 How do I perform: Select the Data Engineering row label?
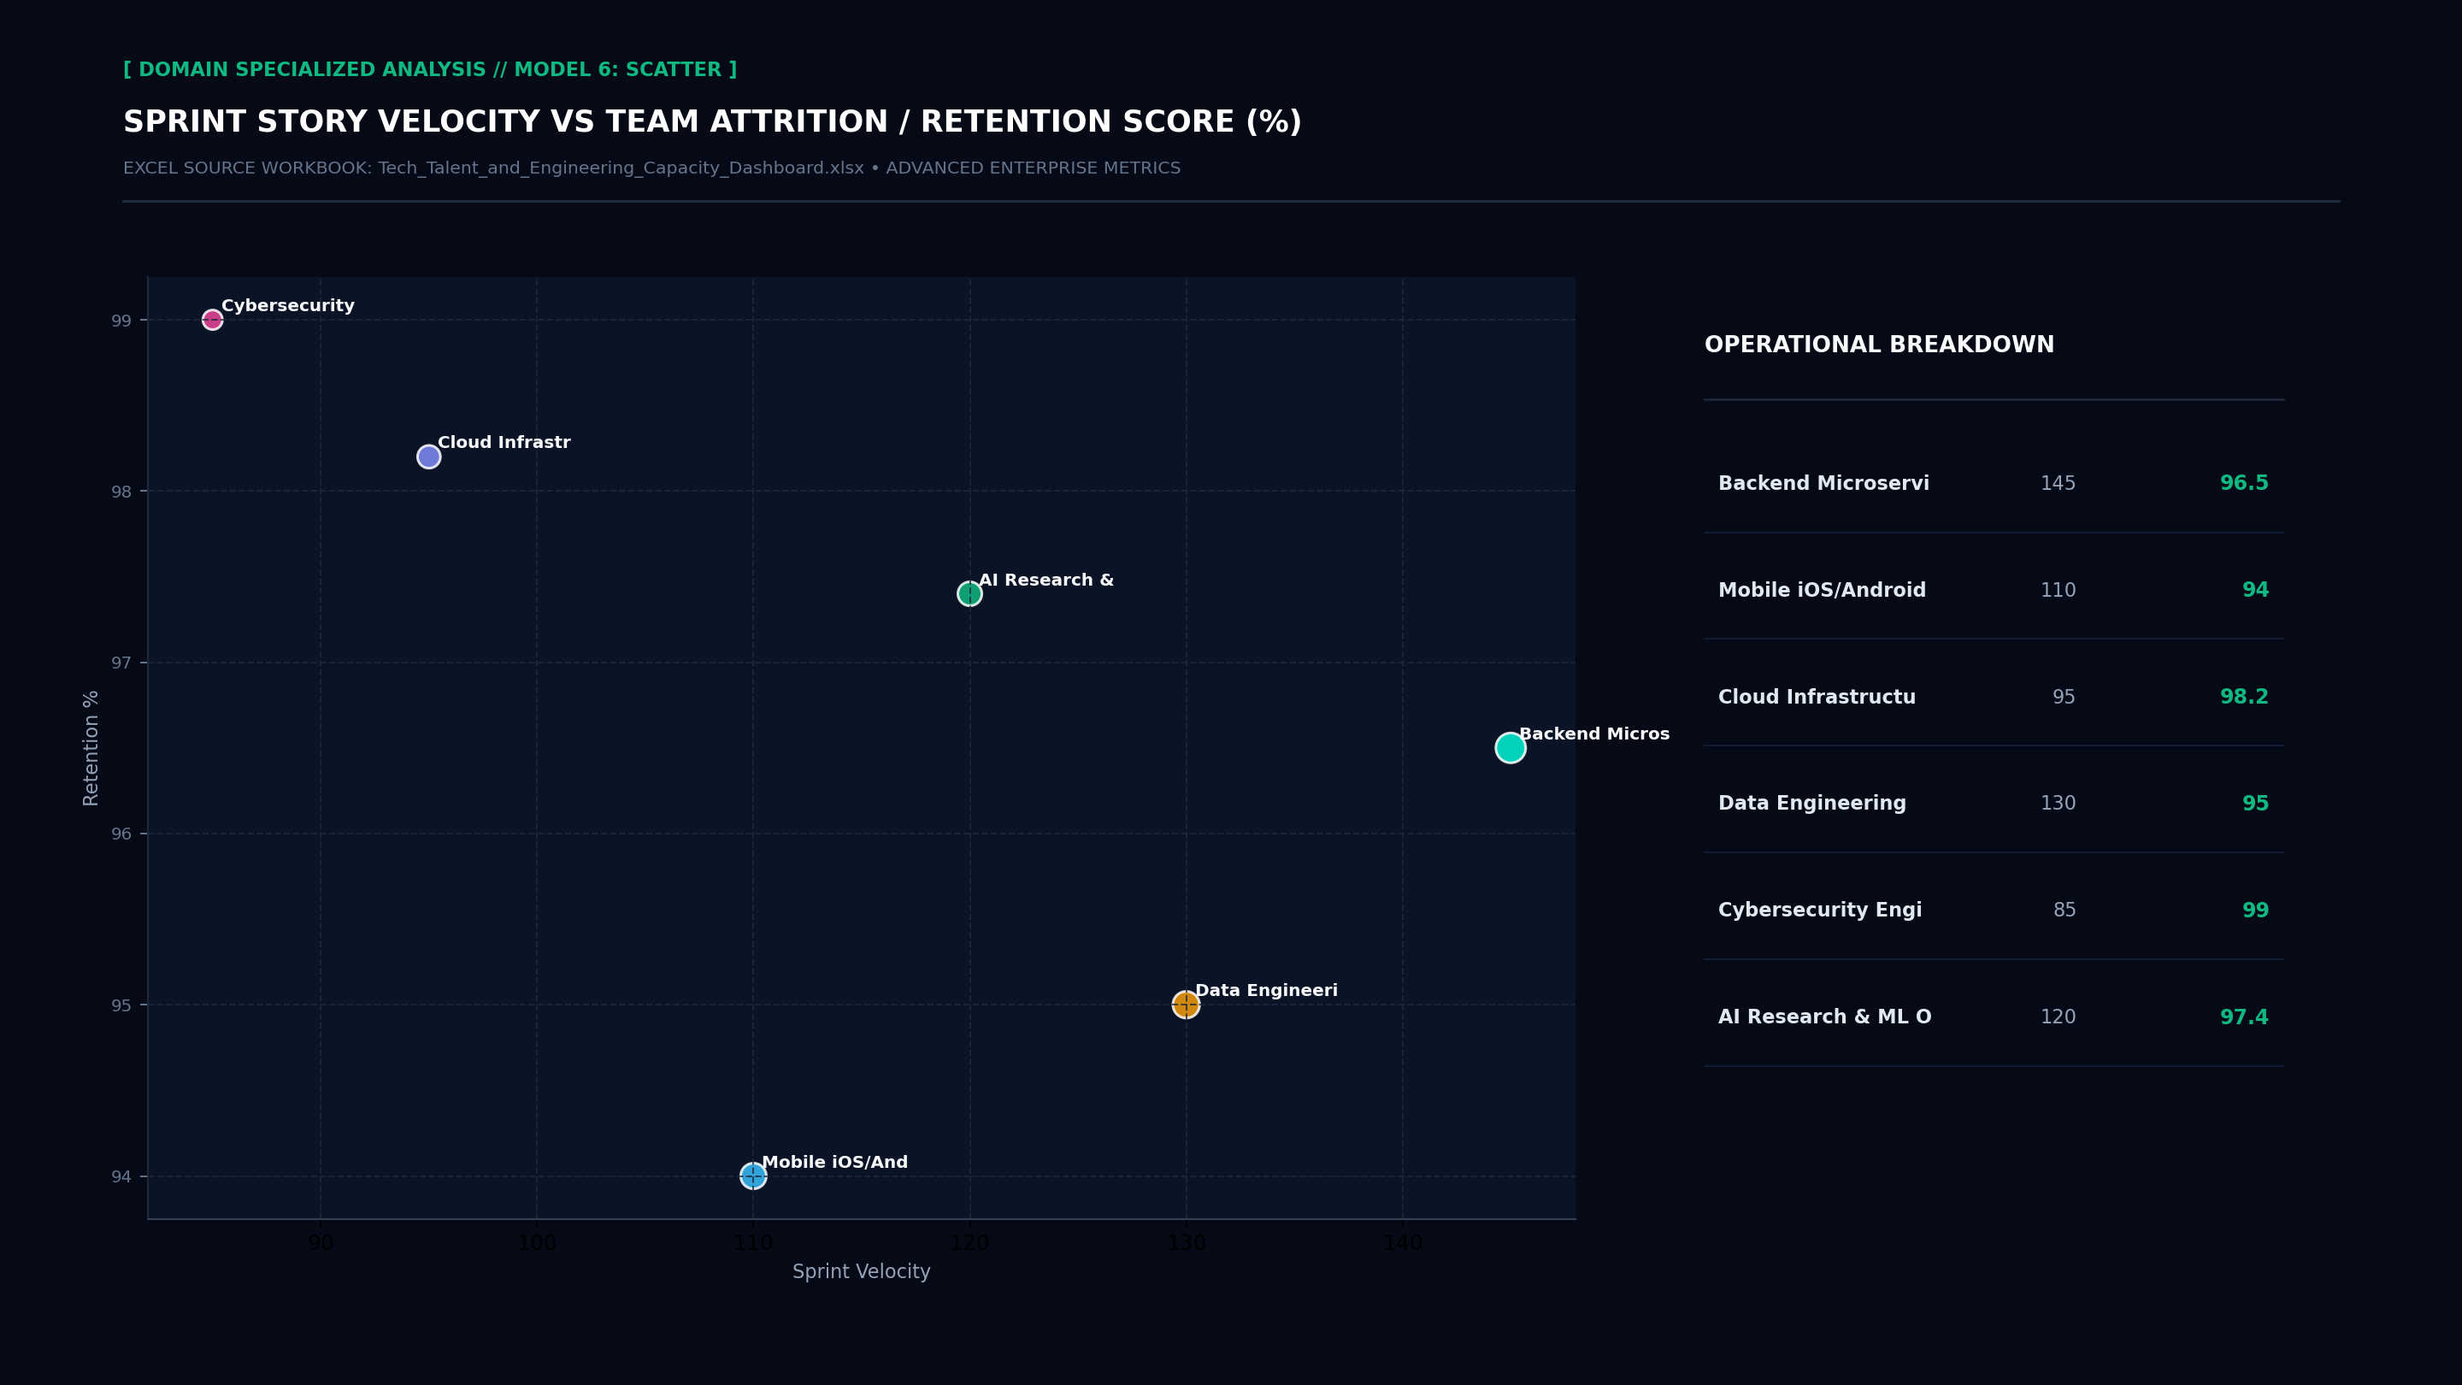[1812, 804]
